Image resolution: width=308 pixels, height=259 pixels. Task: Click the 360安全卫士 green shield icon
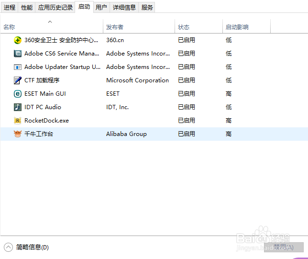(x=18, y=40)
